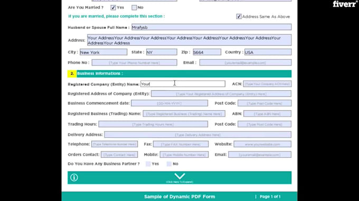
Task: Click Registered Business (Trading) Name field
Action: [184, 113]
